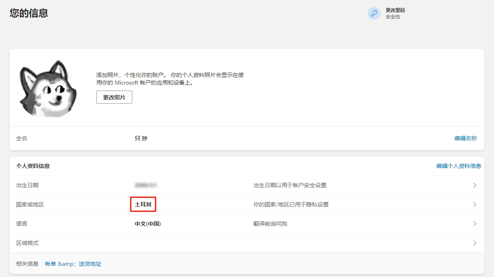
Task: Expand the 出生日期 row chevron
Action: click(x=475, y=185)
